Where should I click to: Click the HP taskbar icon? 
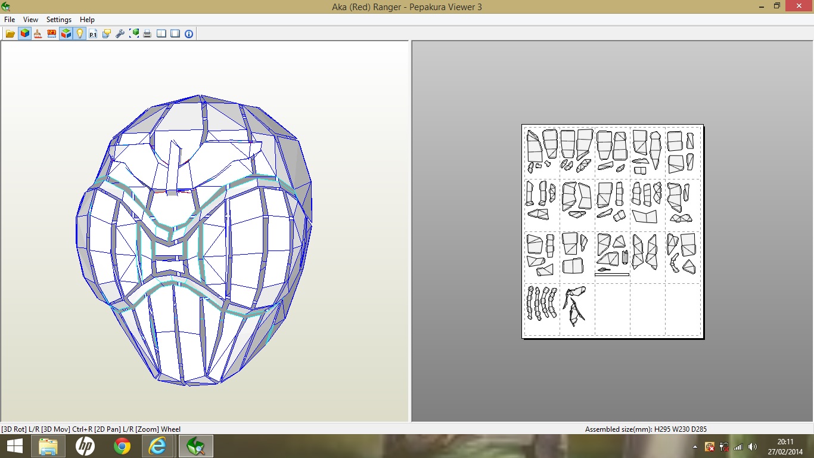[85, 446]
